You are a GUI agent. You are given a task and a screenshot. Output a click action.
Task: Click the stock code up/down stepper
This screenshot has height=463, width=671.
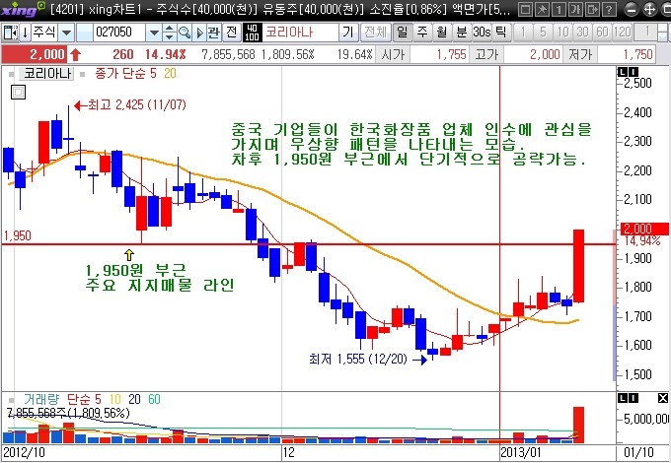click(170, 33)
